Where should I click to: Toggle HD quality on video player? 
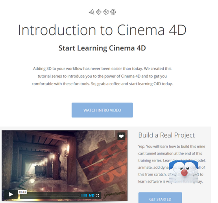(x=91, y=196)
